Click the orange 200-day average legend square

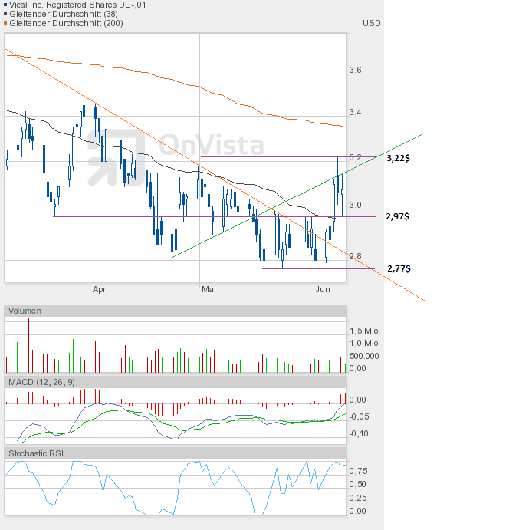[5, 23]
